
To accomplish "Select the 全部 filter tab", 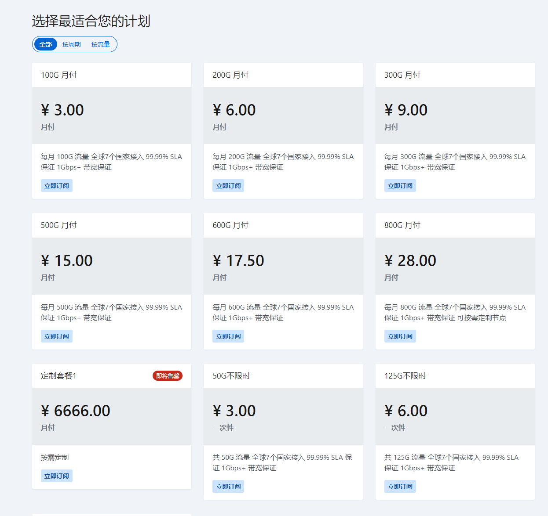I will click(x=46, y=44).
